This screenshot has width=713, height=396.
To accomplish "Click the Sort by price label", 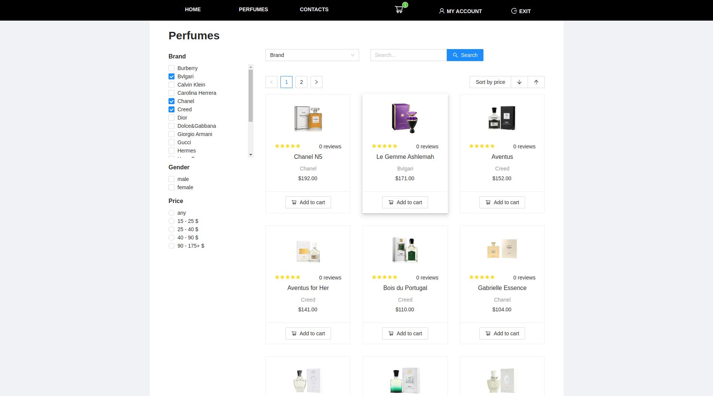I will click(491, 82).
